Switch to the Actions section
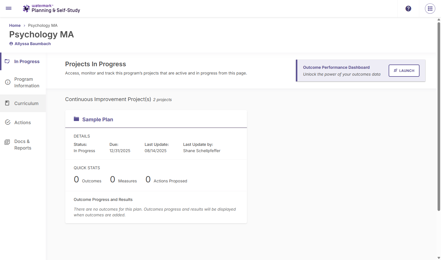Viewport: 441px width, 260px height. pos(23,122)
